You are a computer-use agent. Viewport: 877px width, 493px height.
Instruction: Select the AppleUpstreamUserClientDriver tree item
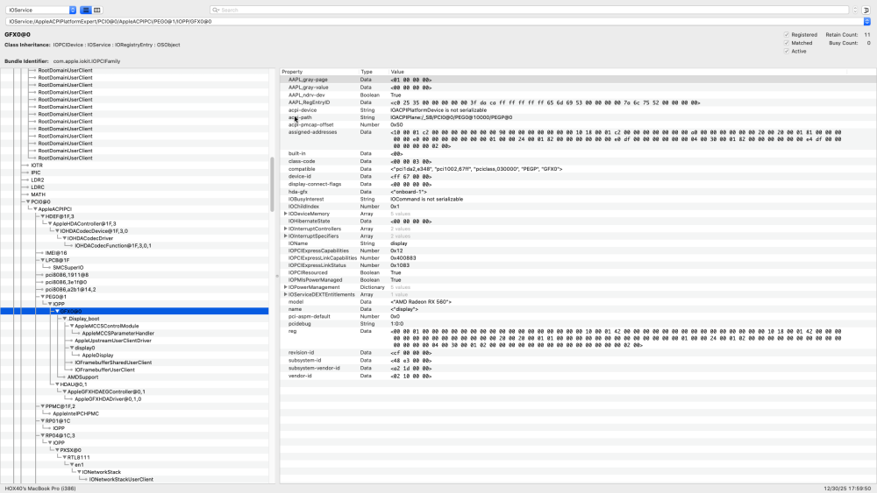pyautogui.click(x=113, y=341)
